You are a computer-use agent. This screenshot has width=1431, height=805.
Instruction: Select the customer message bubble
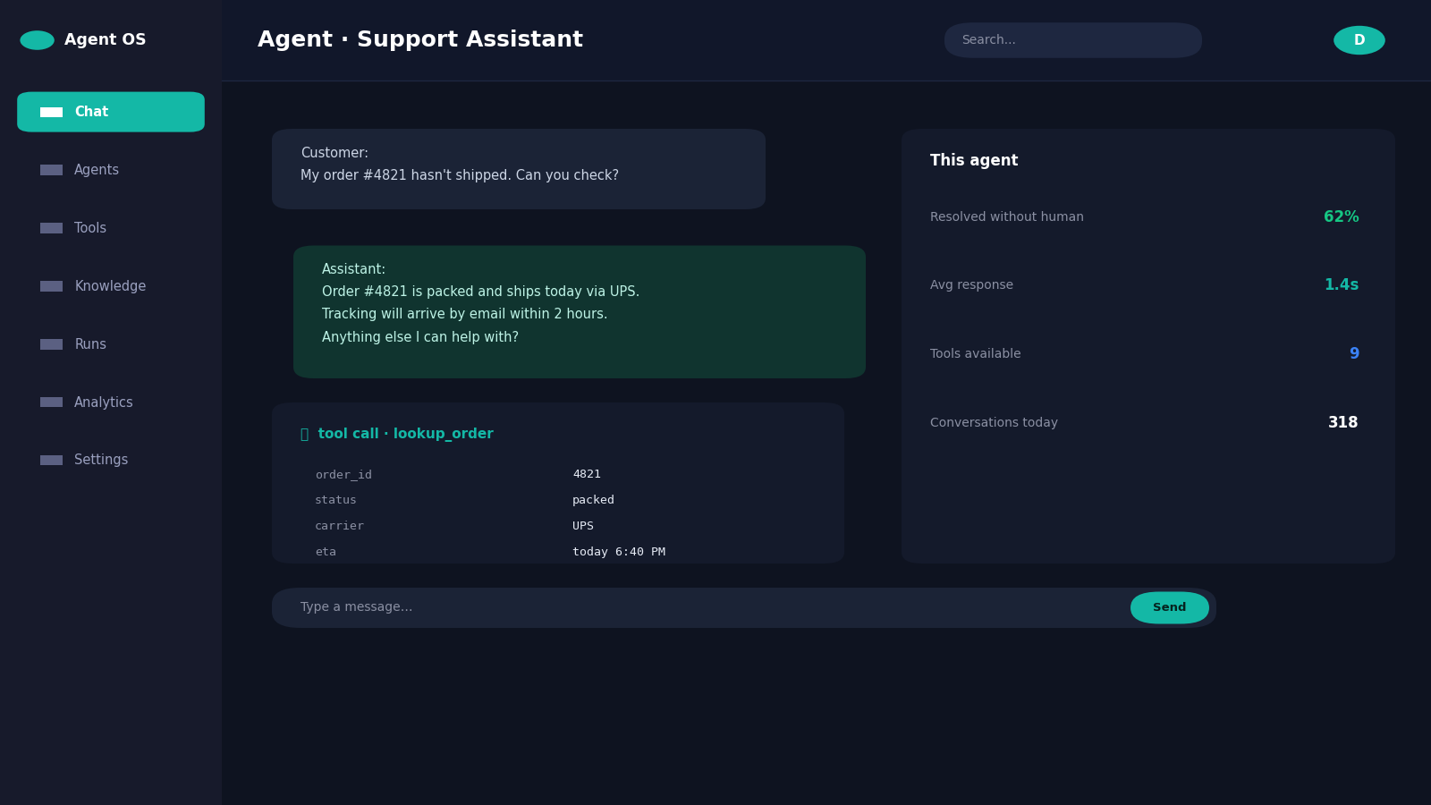[x=519, y=169]
